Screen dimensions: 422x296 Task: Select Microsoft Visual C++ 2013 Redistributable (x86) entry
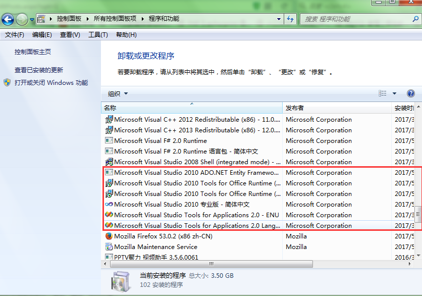coord(197,130)
